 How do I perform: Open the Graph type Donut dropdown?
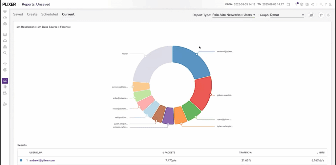pos(287,15)
